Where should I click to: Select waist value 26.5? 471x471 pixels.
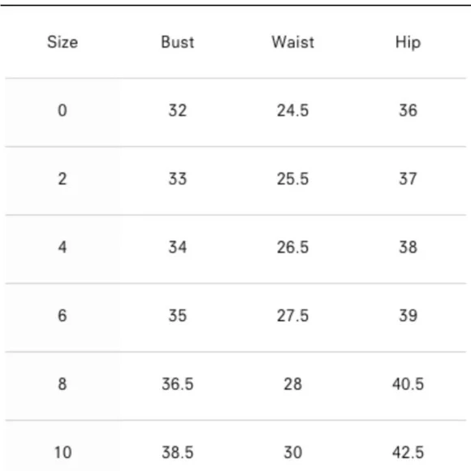(293, 247)
